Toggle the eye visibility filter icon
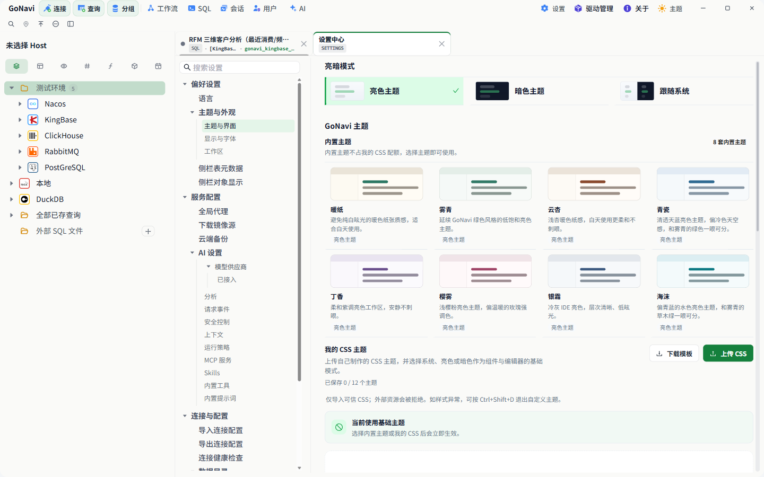Image resolution: width=764 pixels, height=477 pixels. pos(64,66)
